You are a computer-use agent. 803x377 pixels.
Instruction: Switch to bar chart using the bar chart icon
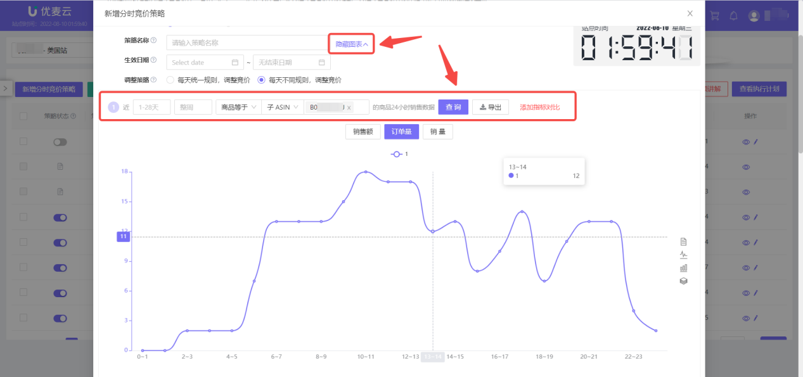coord(683,267)
